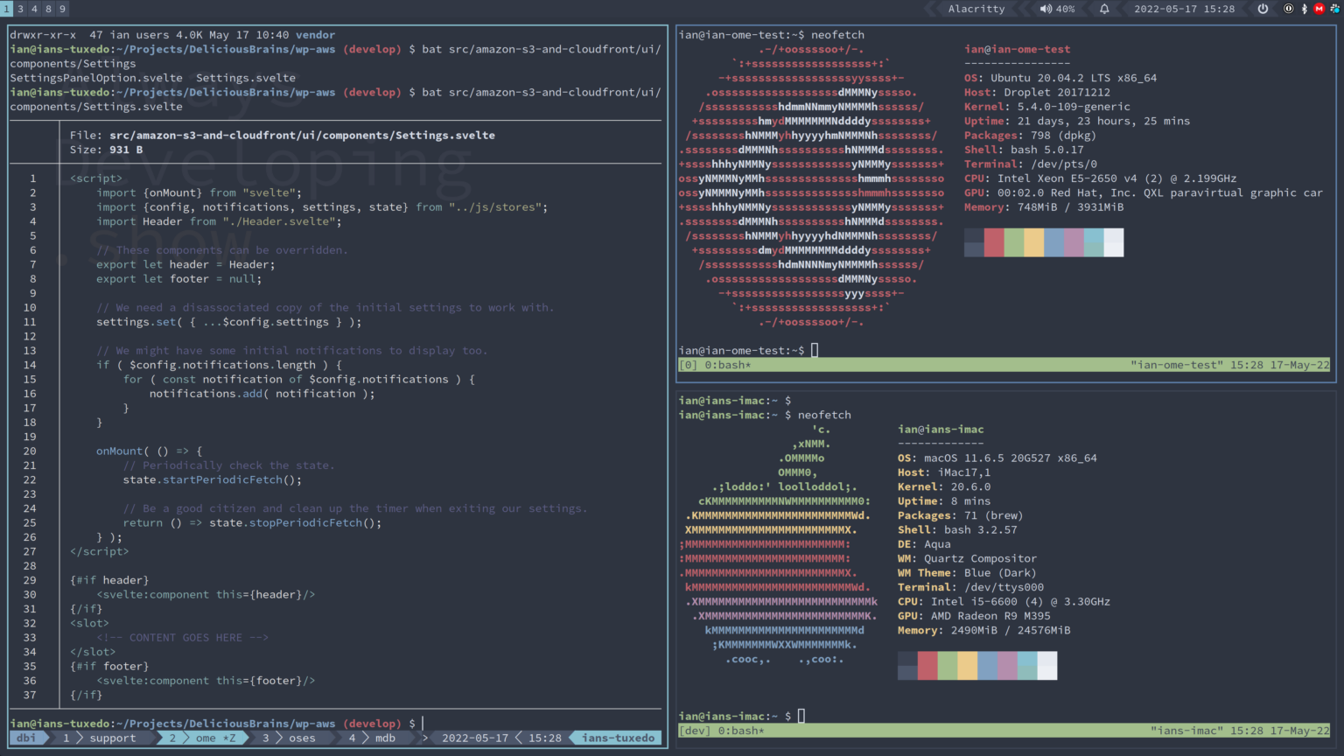The height and width of the screenshot is (756, 1344).
Task: Select tmux window 3 labeled oses
Action: [302, 738]
